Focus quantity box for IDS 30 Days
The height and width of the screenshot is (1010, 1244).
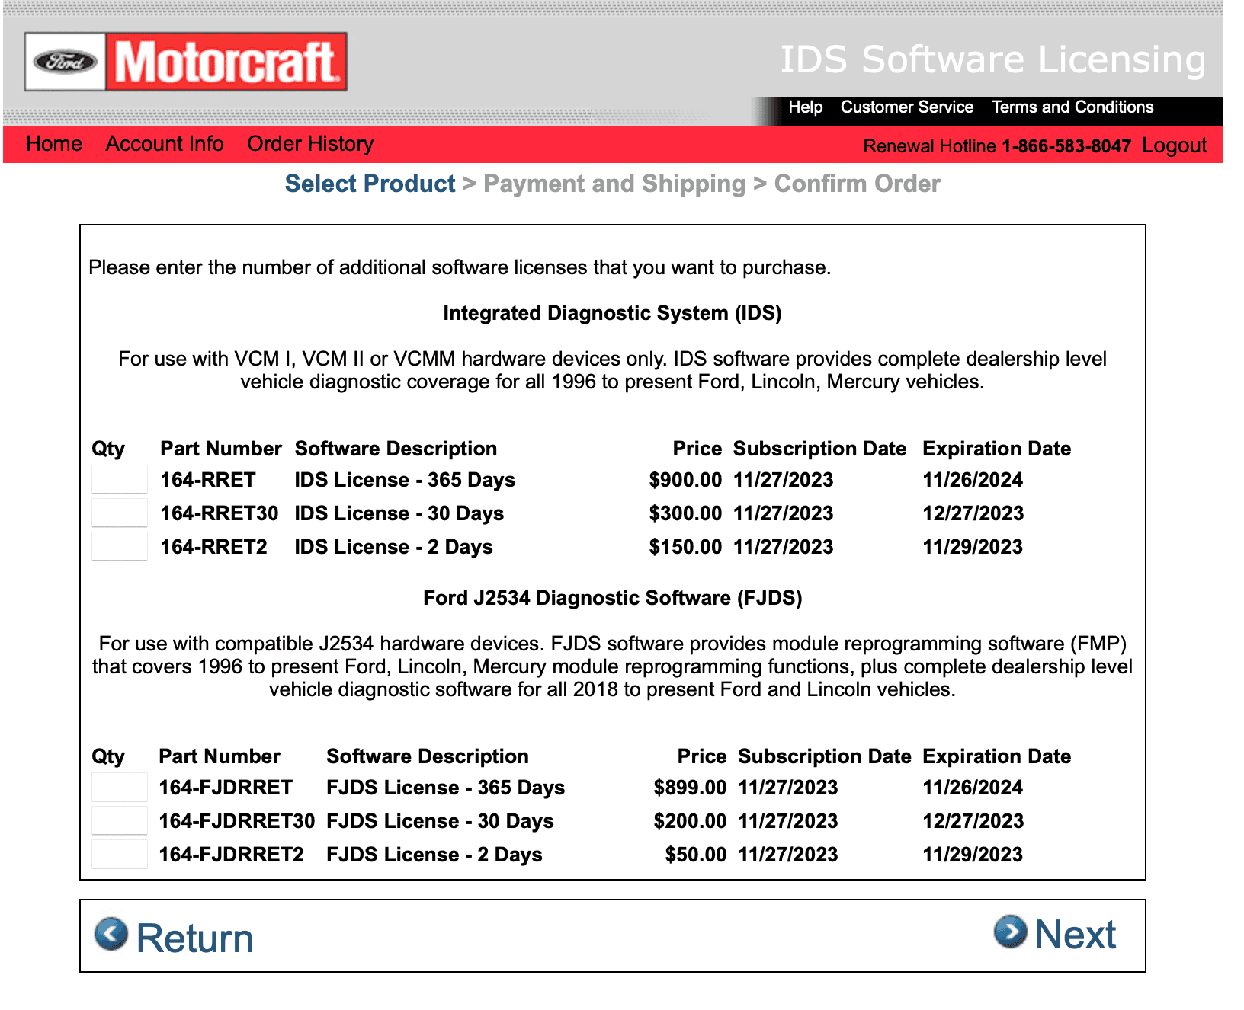tap(120, 513)
